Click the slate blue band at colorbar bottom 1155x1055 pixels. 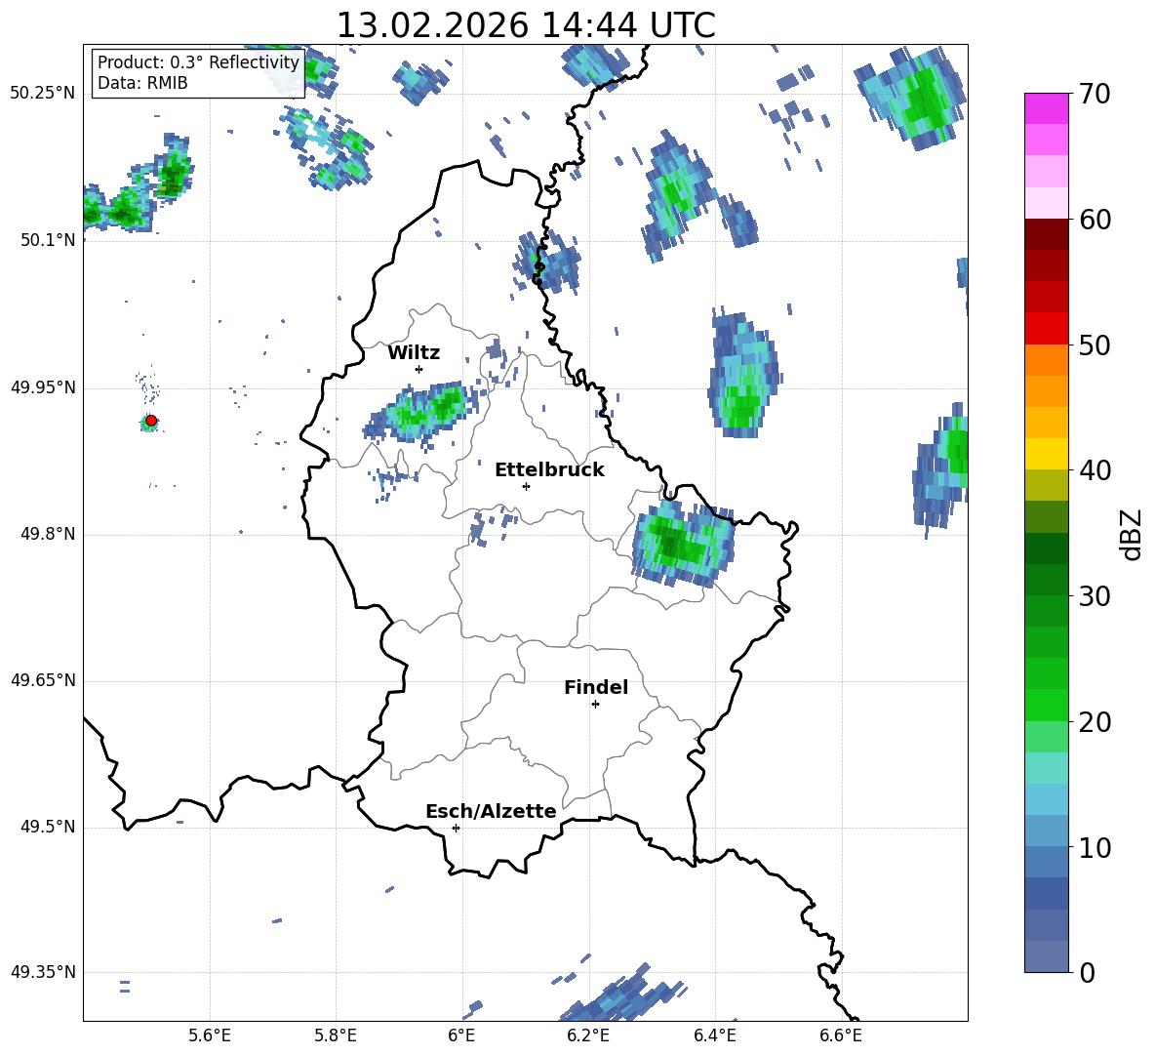pyautogui.click(x=1047, y=957)
